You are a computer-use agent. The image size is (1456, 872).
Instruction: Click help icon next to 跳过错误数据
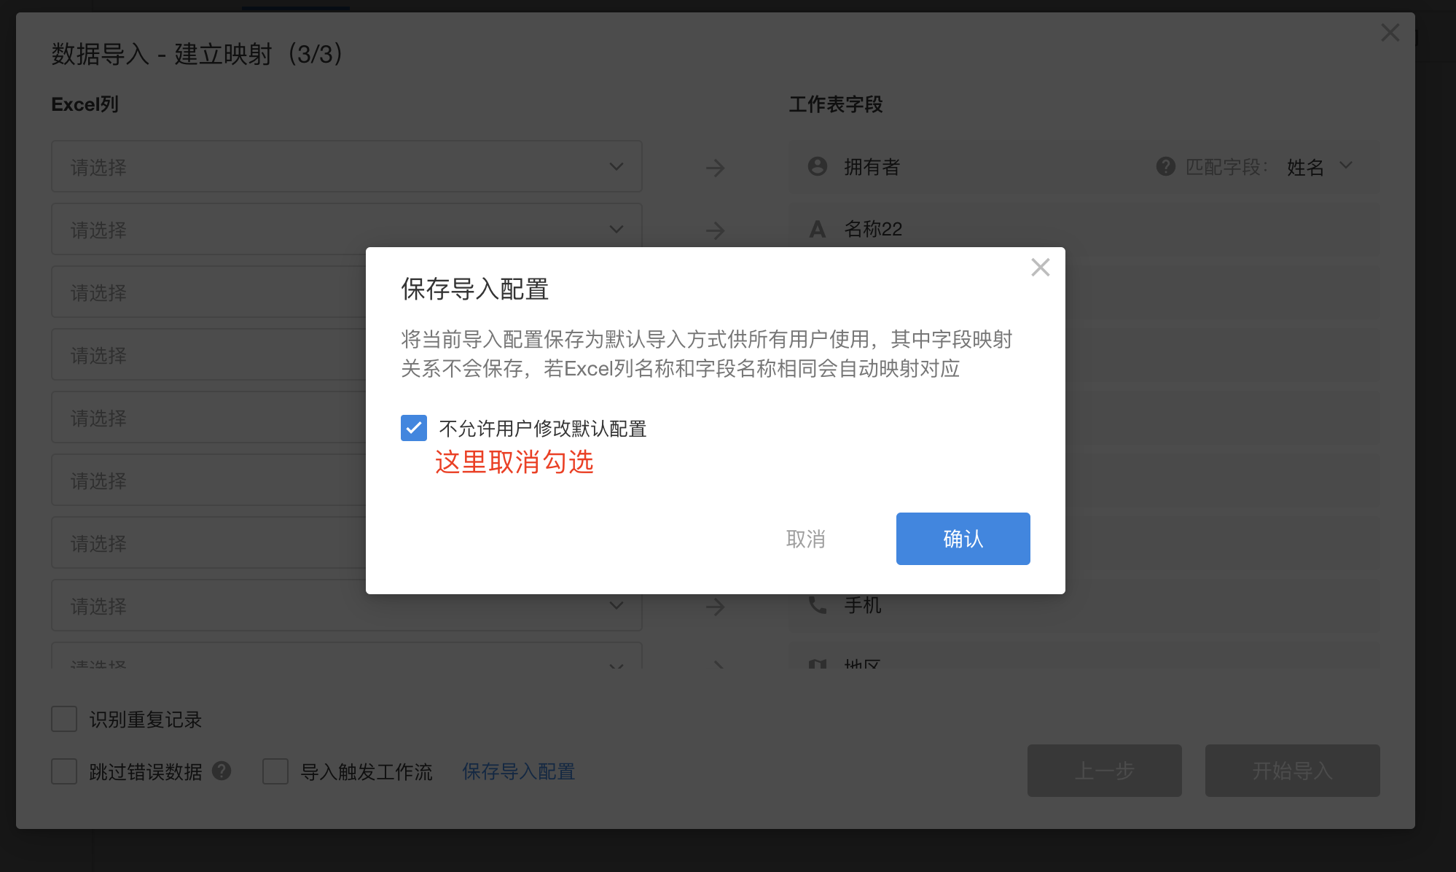coord(222,771)
